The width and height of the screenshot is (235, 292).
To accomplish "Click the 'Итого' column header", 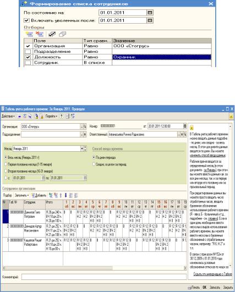I will tap(54, 205).
